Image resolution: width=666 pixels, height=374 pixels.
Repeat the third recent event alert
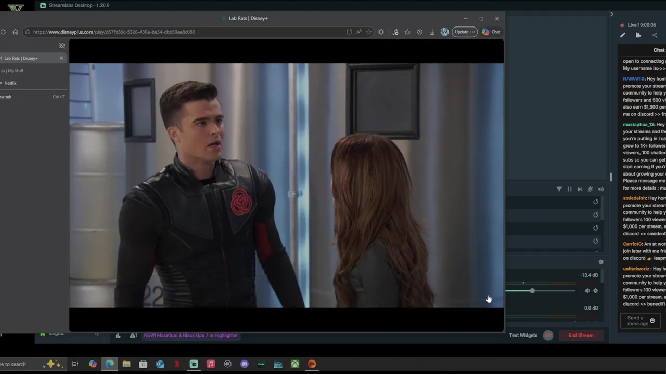pyautogui.click(x=596, y=228)
